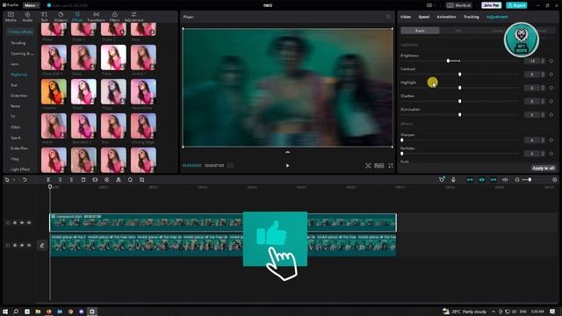Click the timeline zoom out icon

tap(517, 179)
